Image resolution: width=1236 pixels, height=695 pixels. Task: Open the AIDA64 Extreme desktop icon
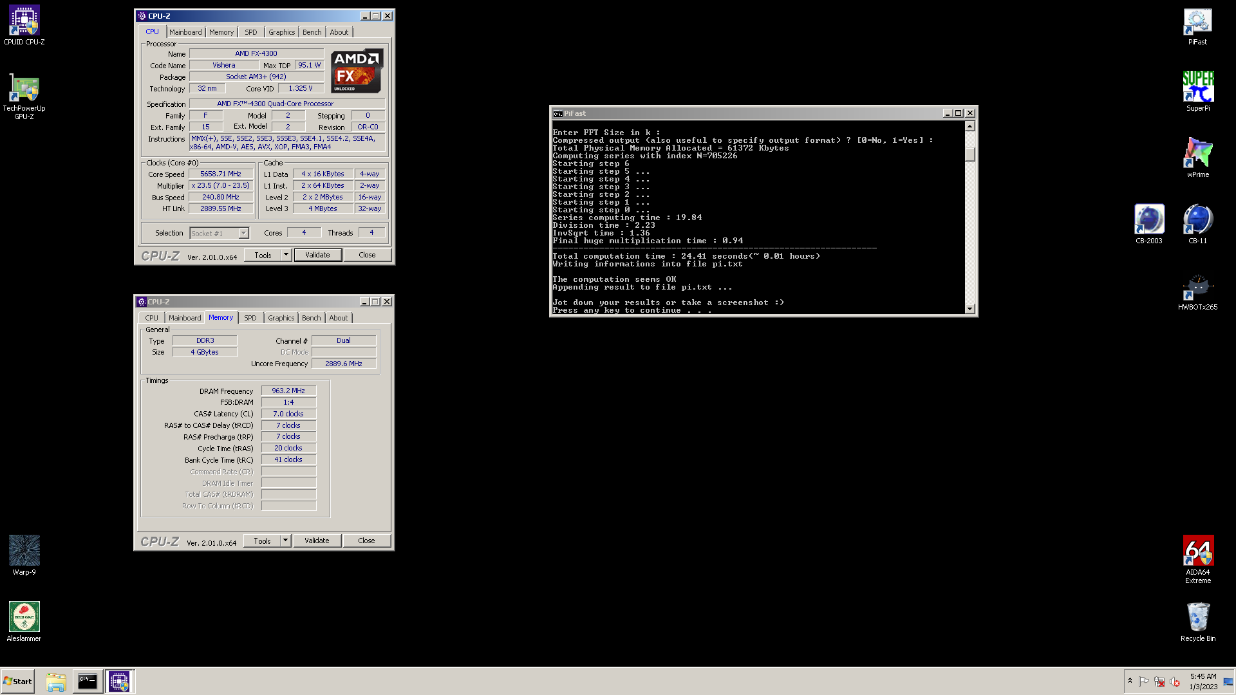pos(1197,559)
